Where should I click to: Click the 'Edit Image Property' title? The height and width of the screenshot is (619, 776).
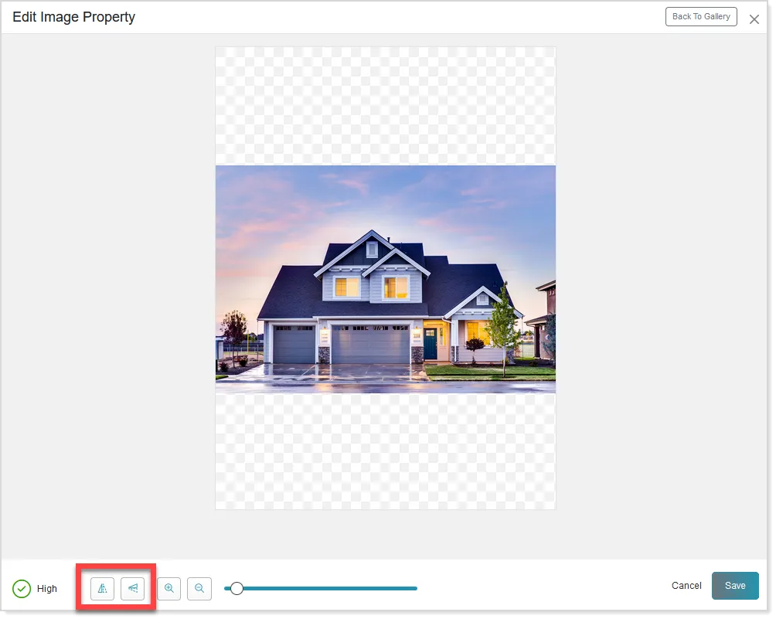(x=73, y=17)
